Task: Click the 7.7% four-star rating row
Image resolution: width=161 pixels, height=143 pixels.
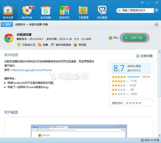Action: (x=124, y=81)
